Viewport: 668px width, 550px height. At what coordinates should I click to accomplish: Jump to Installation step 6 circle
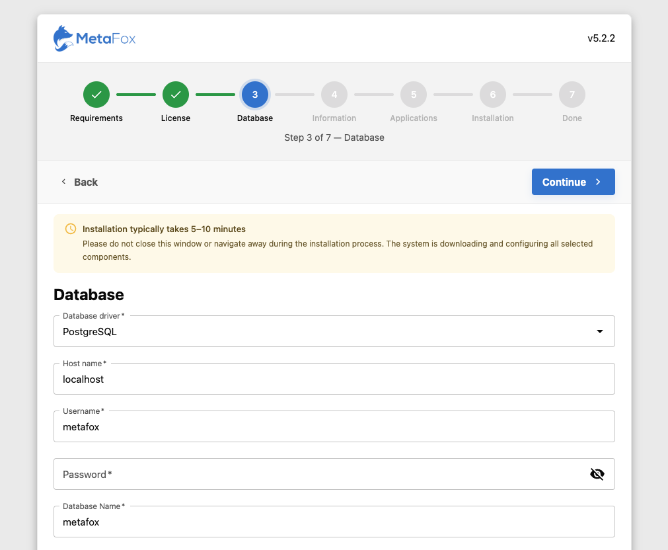(493, 95)
